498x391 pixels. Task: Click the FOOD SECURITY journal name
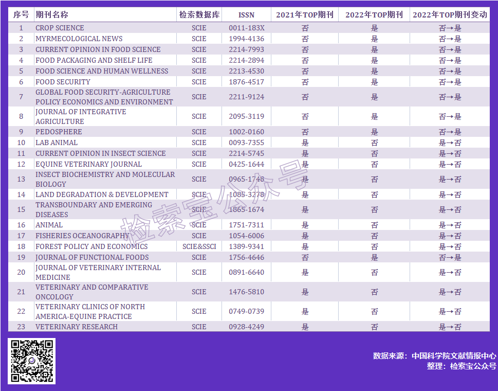(63, 82)
